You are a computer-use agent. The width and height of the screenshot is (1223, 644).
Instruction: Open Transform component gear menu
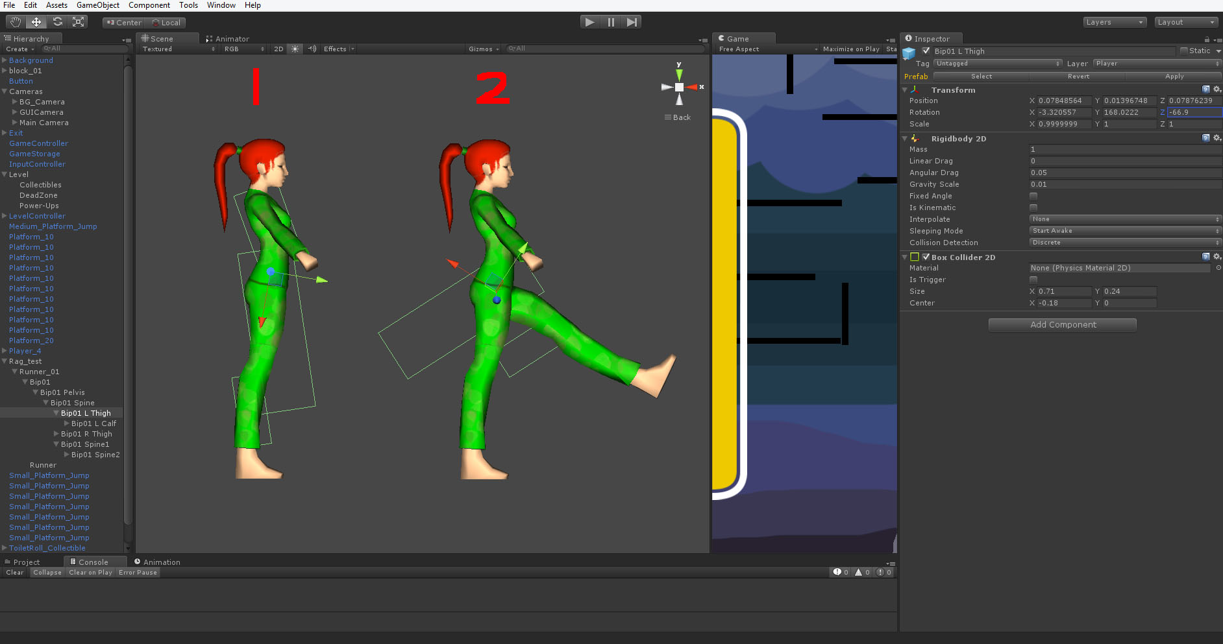click(1217, 89)
